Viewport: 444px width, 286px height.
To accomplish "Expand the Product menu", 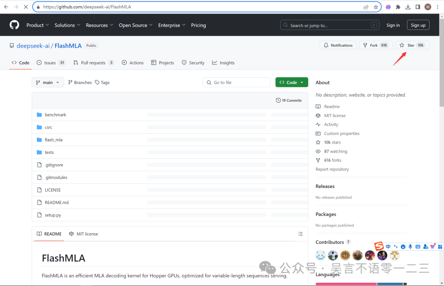I will pos(38,25).
